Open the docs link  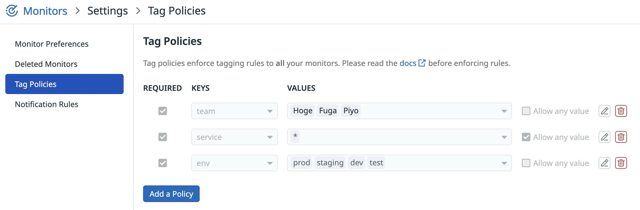(x=408, y=63)
